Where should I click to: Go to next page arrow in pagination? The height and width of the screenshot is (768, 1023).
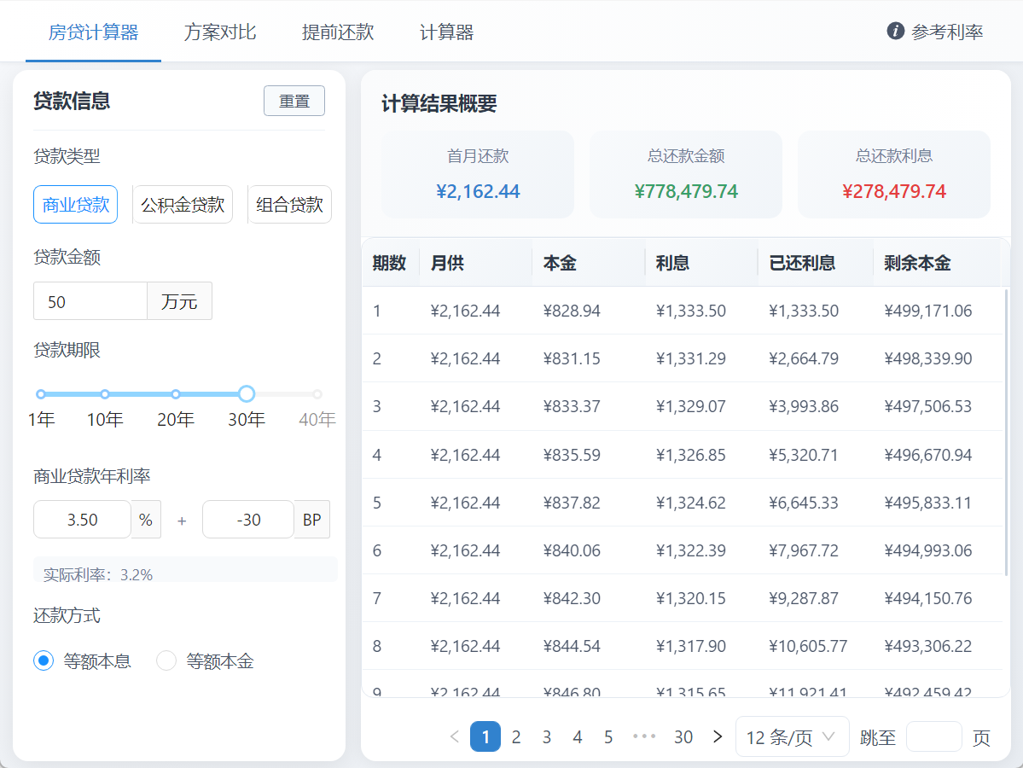(x=718, y=736)
